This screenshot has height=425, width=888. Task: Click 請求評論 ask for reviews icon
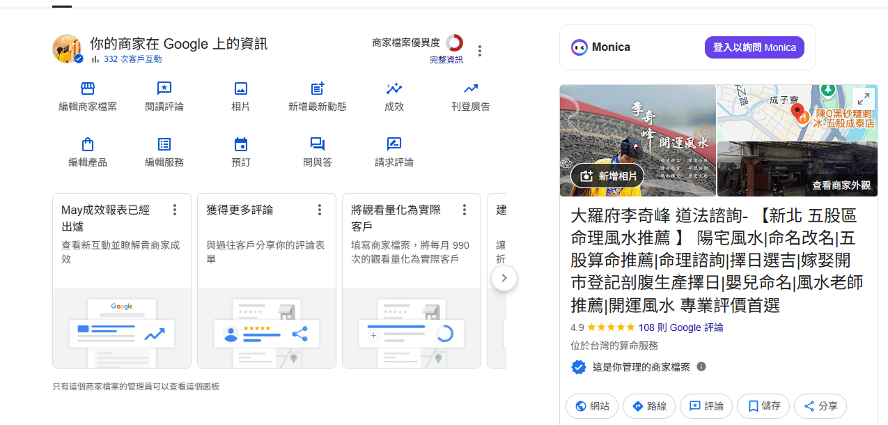[394, 144]
